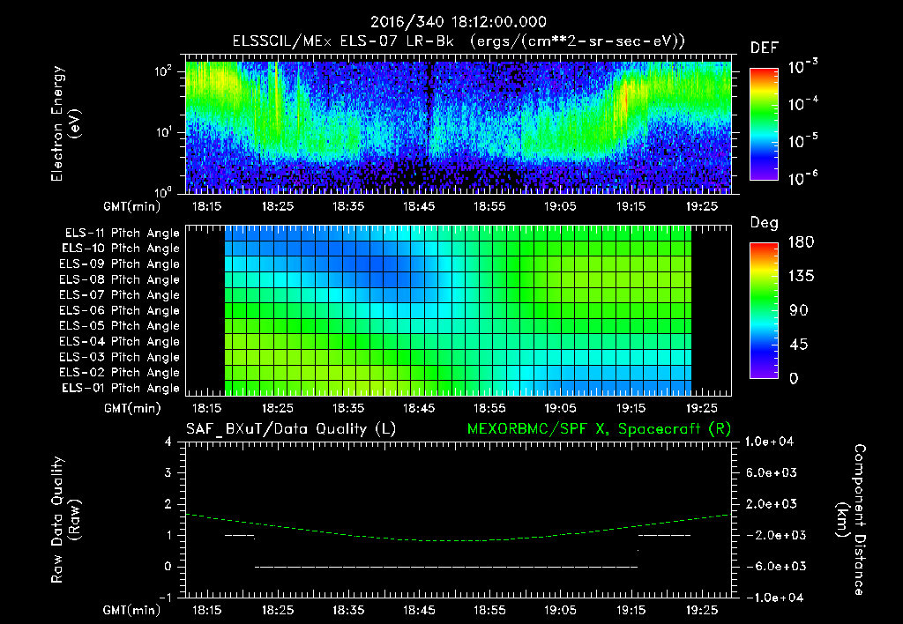903x624 pixels.
Task: Click the ELSSCIL/MEx ELS-07 LR-Bk spectrogram title
Action: [x=343, y=41]
